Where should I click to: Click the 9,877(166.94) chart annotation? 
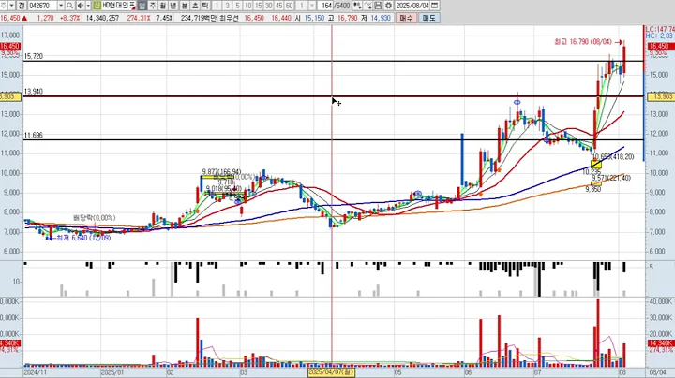pyautogui.click(x=221, y=171)
